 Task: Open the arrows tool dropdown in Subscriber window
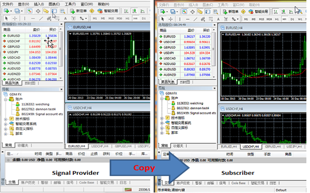pyautogui.click(x=238, y=19)
